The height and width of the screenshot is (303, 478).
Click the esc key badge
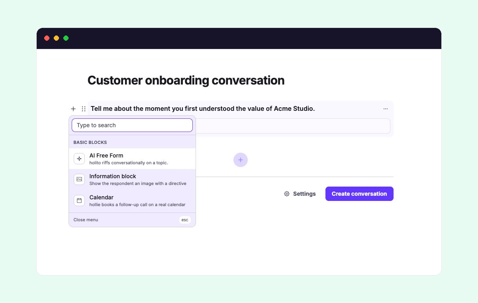click(185, 220)
